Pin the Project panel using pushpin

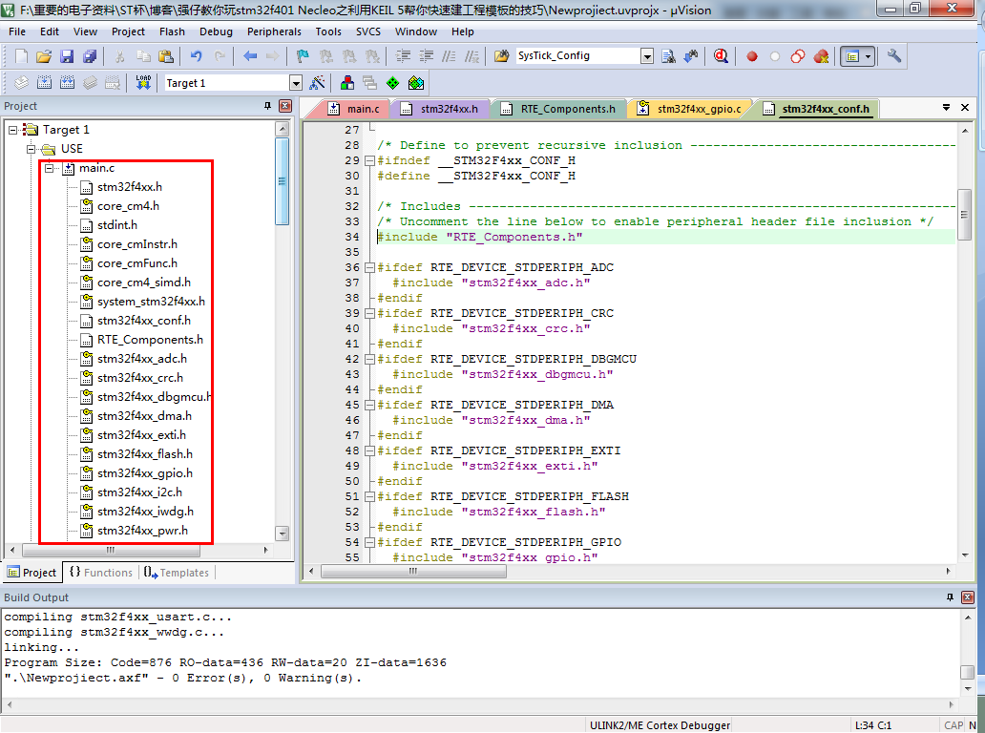(267, 106)
